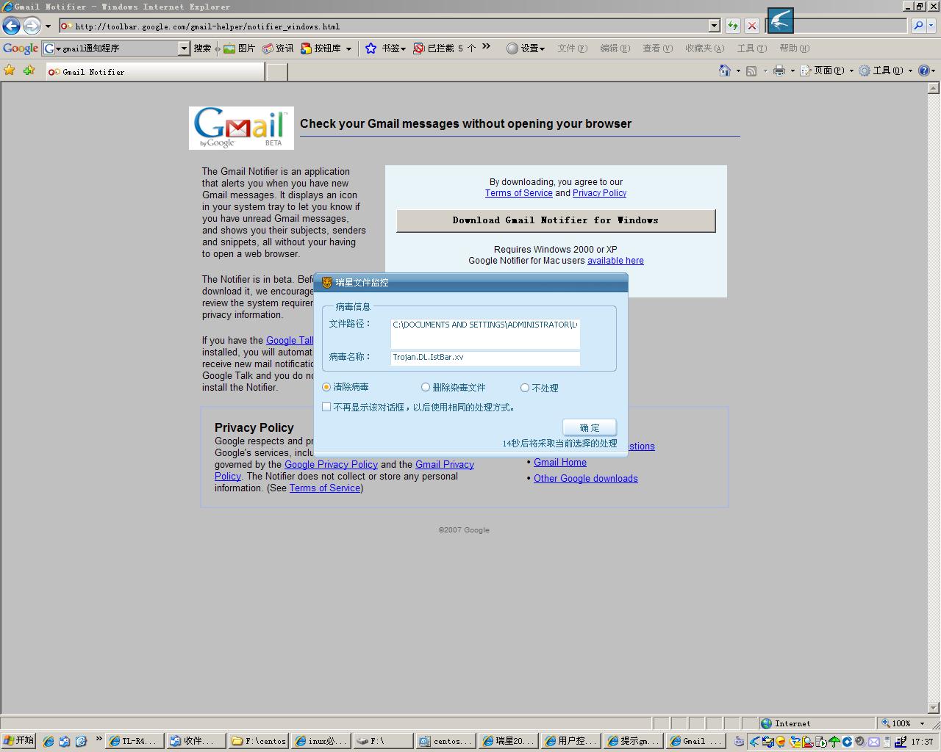The height and width of the screenshot is (752, 941).
Task: Open the 帮助(H) menu
Action: [x=794, y=48]
